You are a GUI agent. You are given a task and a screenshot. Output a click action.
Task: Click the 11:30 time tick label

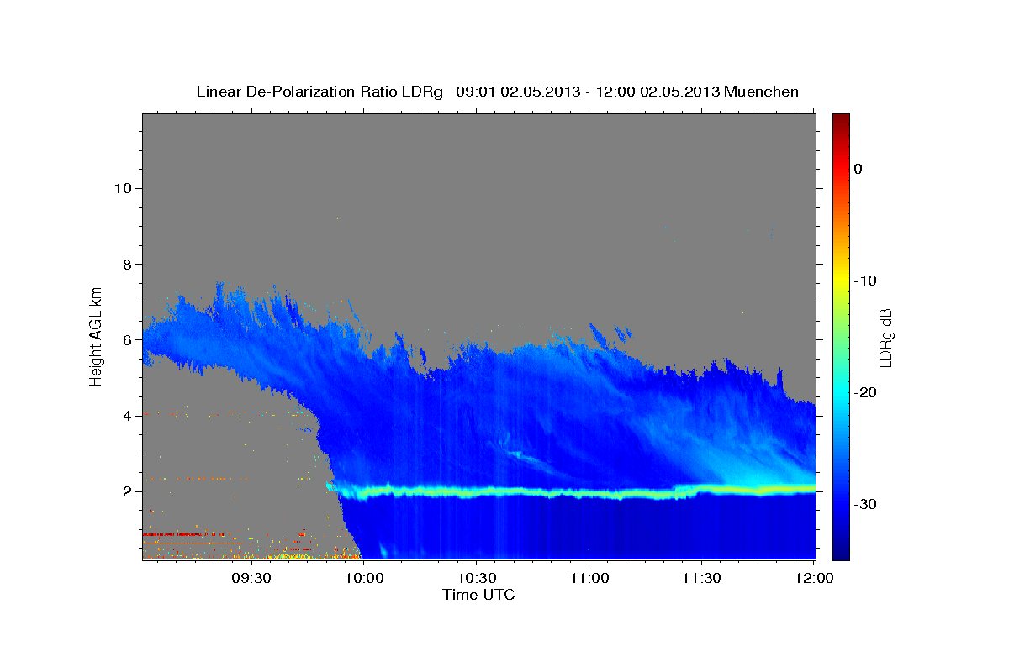(701, 579)
